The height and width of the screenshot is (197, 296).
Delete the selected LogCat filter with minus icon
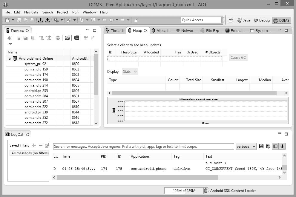coord(41,145)
